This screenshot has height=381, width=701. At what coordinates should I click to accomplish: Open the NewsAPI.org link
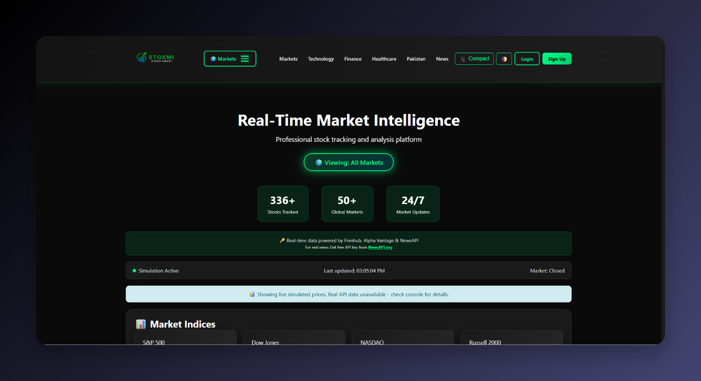[x=380, y=247]
